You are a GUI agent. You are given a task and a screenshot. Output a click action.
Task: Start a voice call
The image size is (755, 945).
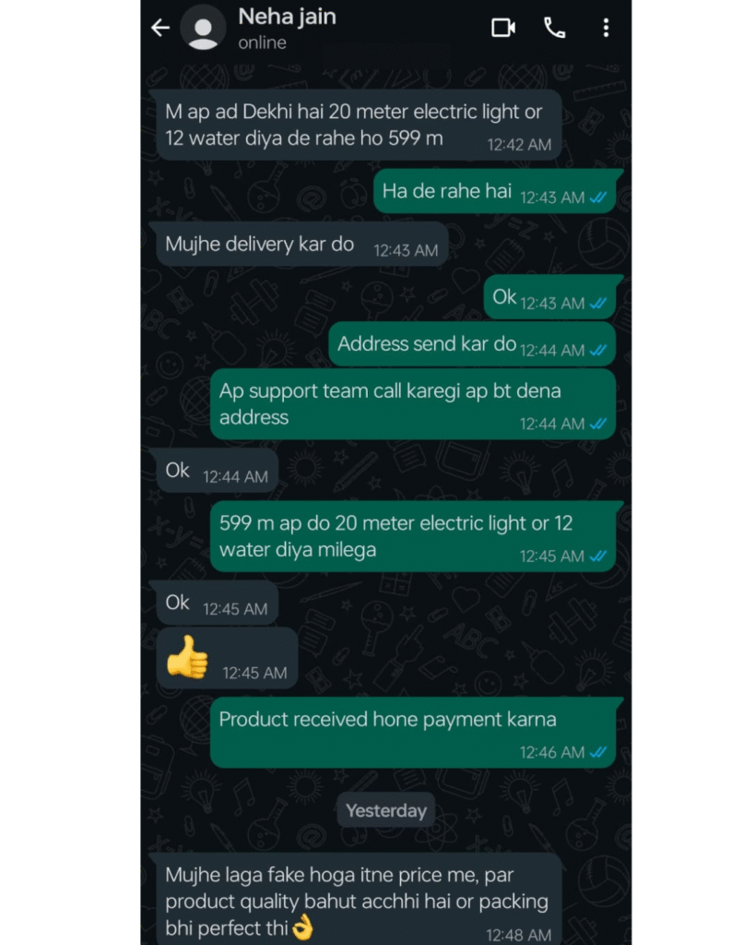555,28
